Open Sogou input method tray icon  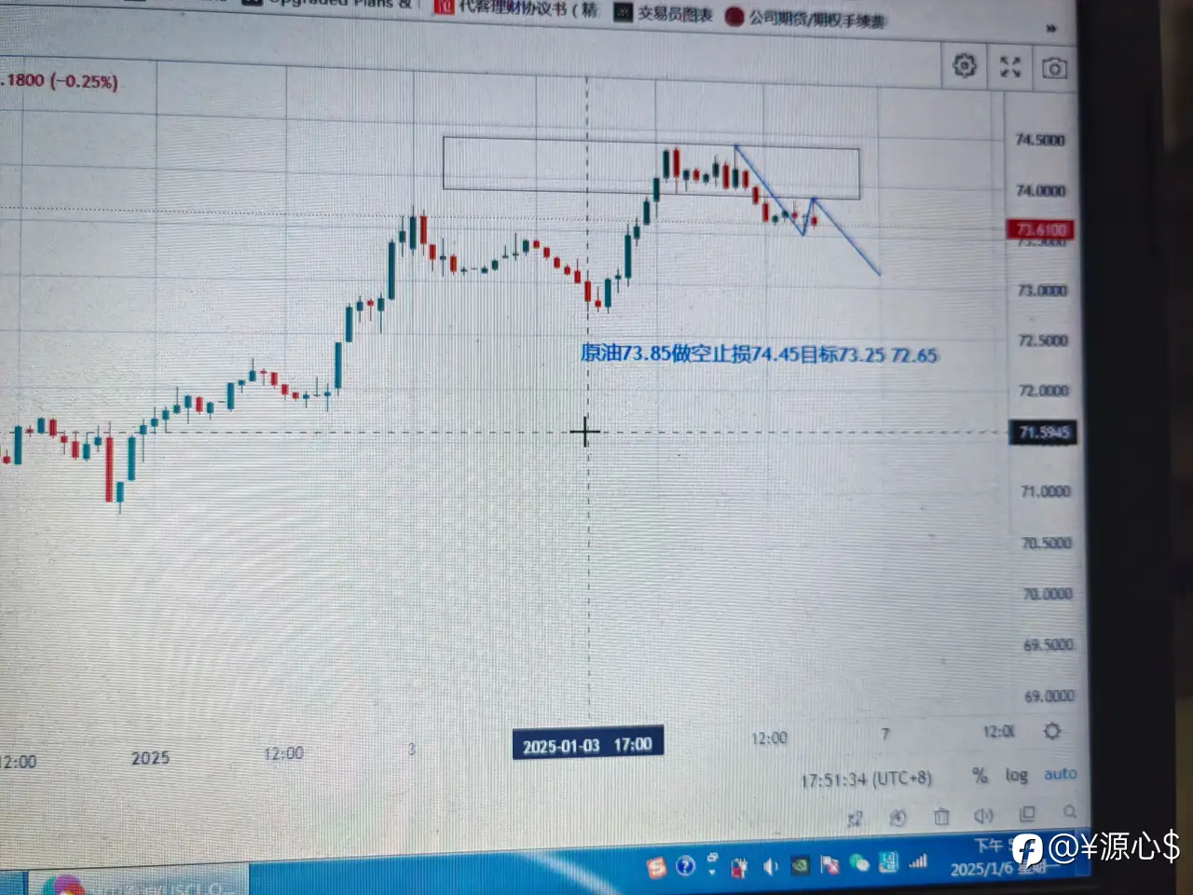tap(657, 867)
